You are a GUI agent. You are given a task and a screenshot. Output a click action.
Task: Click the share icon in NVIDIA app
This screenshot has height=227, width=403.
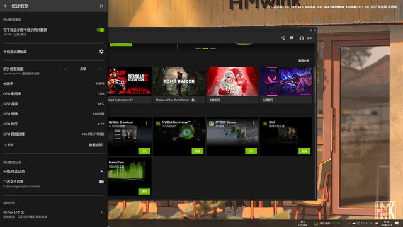point(283,38)
